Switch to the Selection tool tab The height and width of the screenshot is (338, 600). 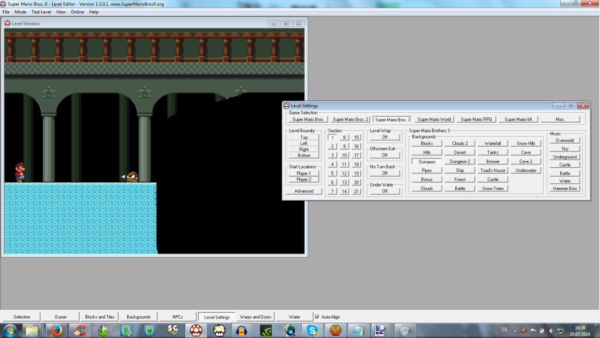click(22, 317)
